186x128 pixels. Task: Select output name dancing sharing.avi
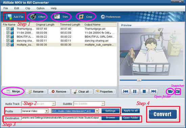[97, 41]
